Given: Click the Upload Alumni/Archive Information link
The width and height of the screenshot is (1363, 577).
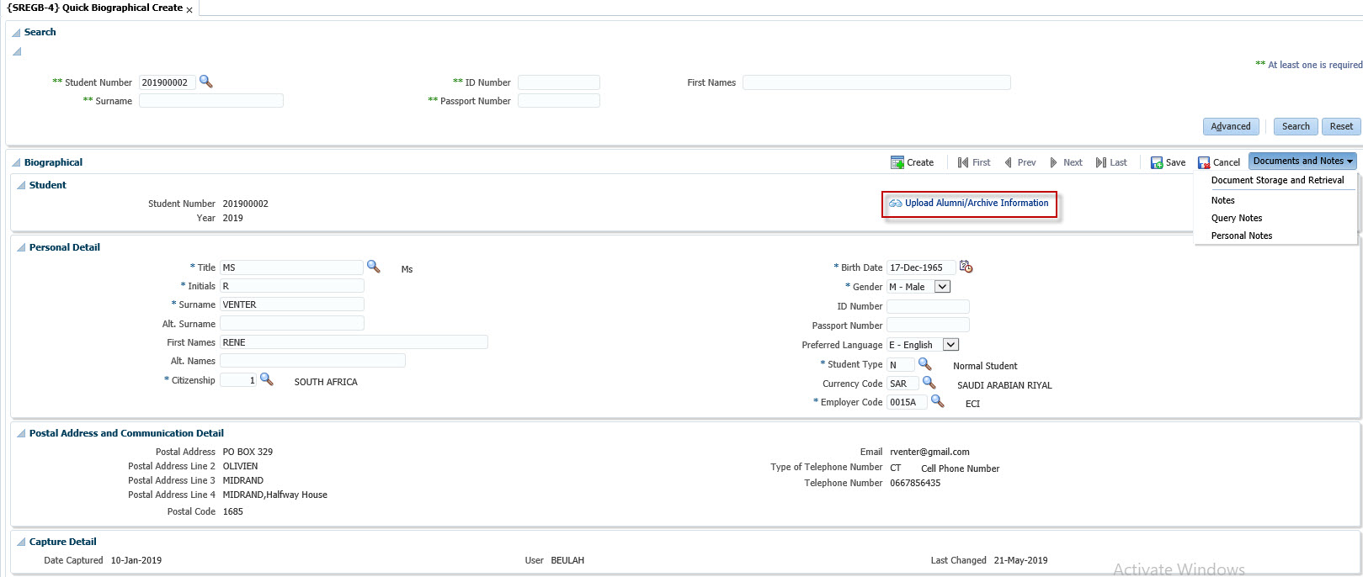Looking at the screenshot, I should [976, 203].
